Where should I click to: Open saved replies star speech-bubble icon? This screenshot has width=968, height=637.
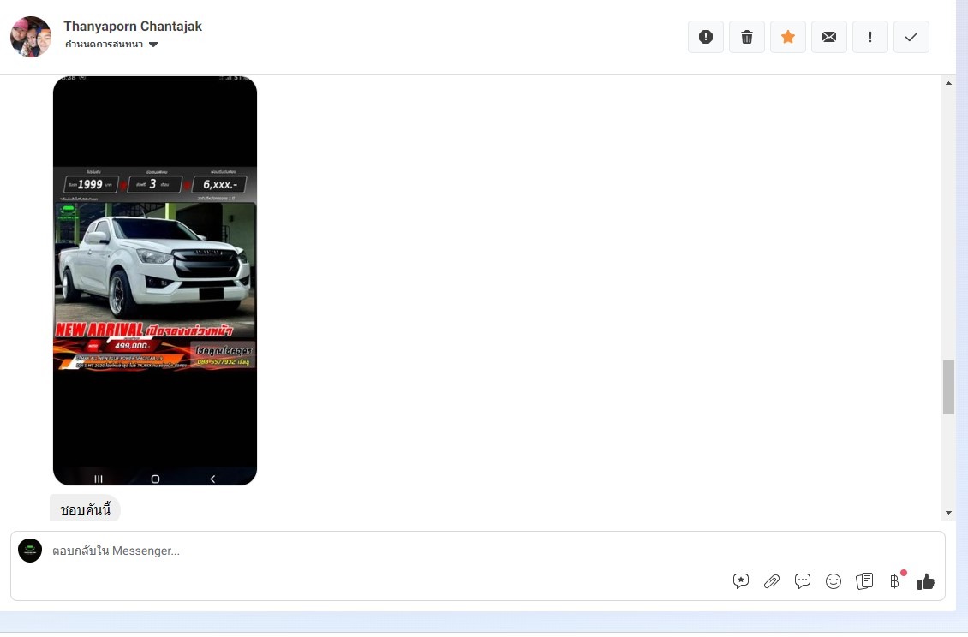741,580
